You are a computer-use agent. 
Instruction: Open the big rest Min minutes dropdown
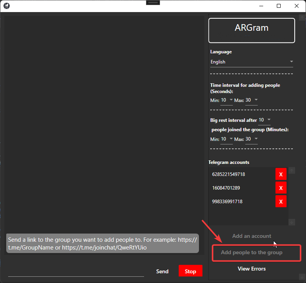click(x=227, y=139)
